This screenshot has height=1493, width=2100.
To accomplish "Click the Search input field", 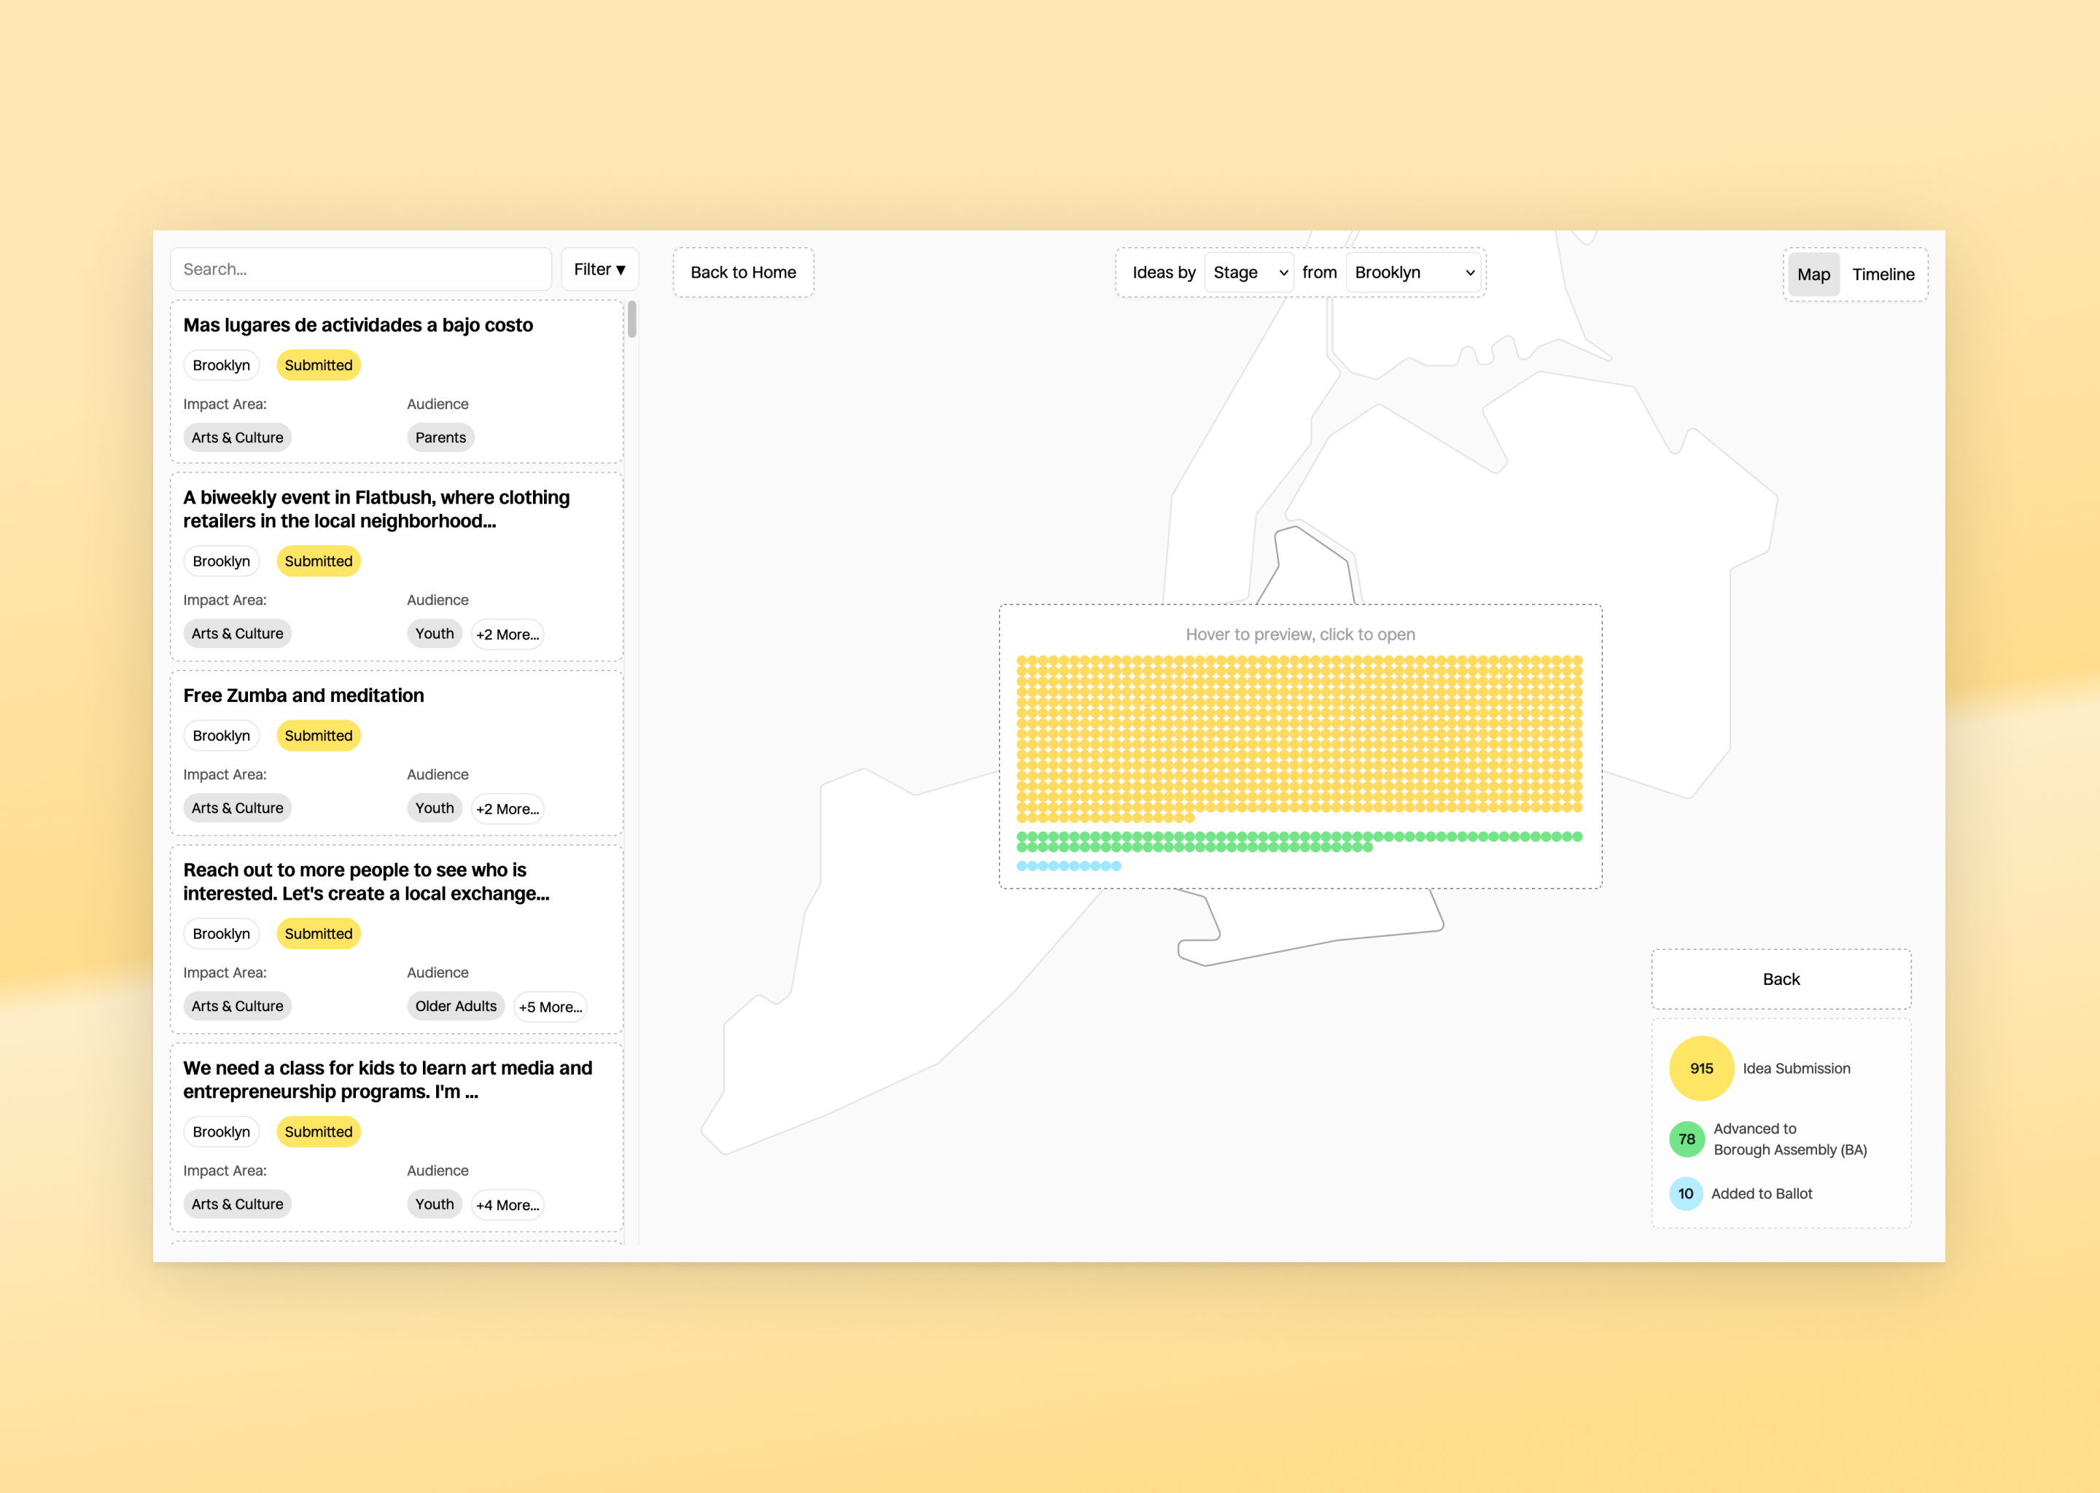I will pos(360,269).
